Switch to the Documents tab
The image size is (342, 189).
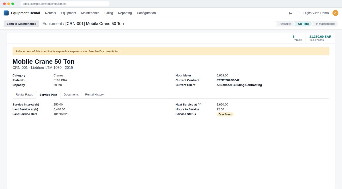71,95
